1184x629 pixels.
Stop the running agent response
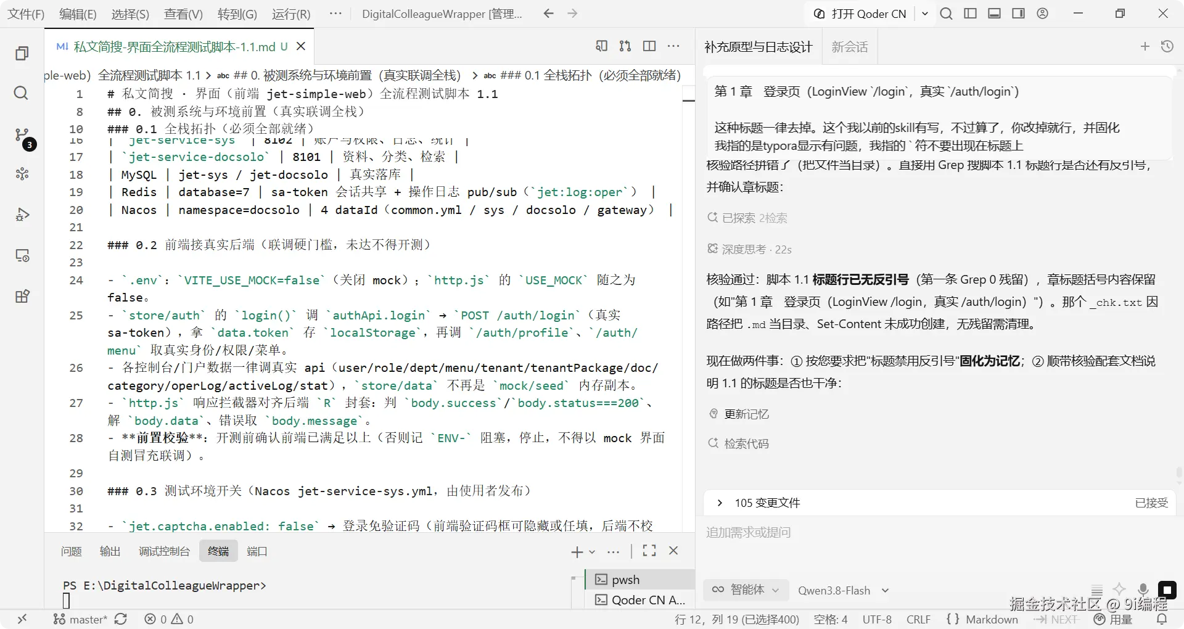1167,590
